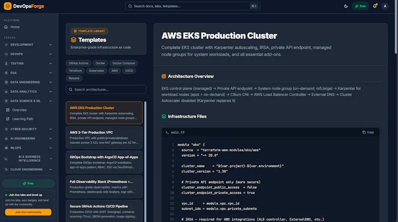Expand the Cloud Engineering chevron

coord(51,169)
